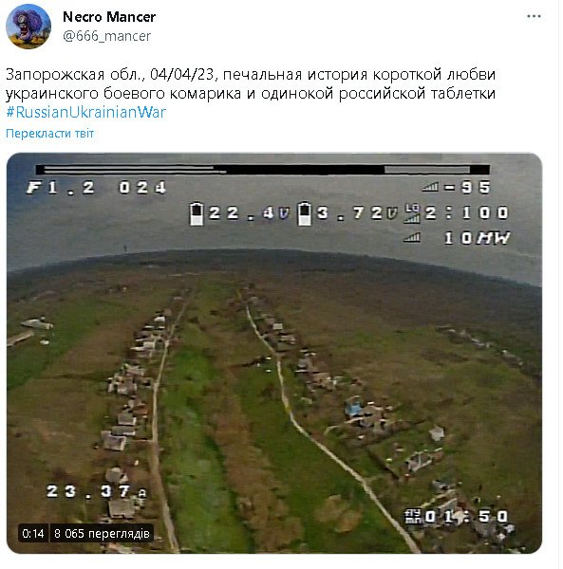Click the 2:100 link quality value
Screen dimensions: 563x569
[467, 213]
